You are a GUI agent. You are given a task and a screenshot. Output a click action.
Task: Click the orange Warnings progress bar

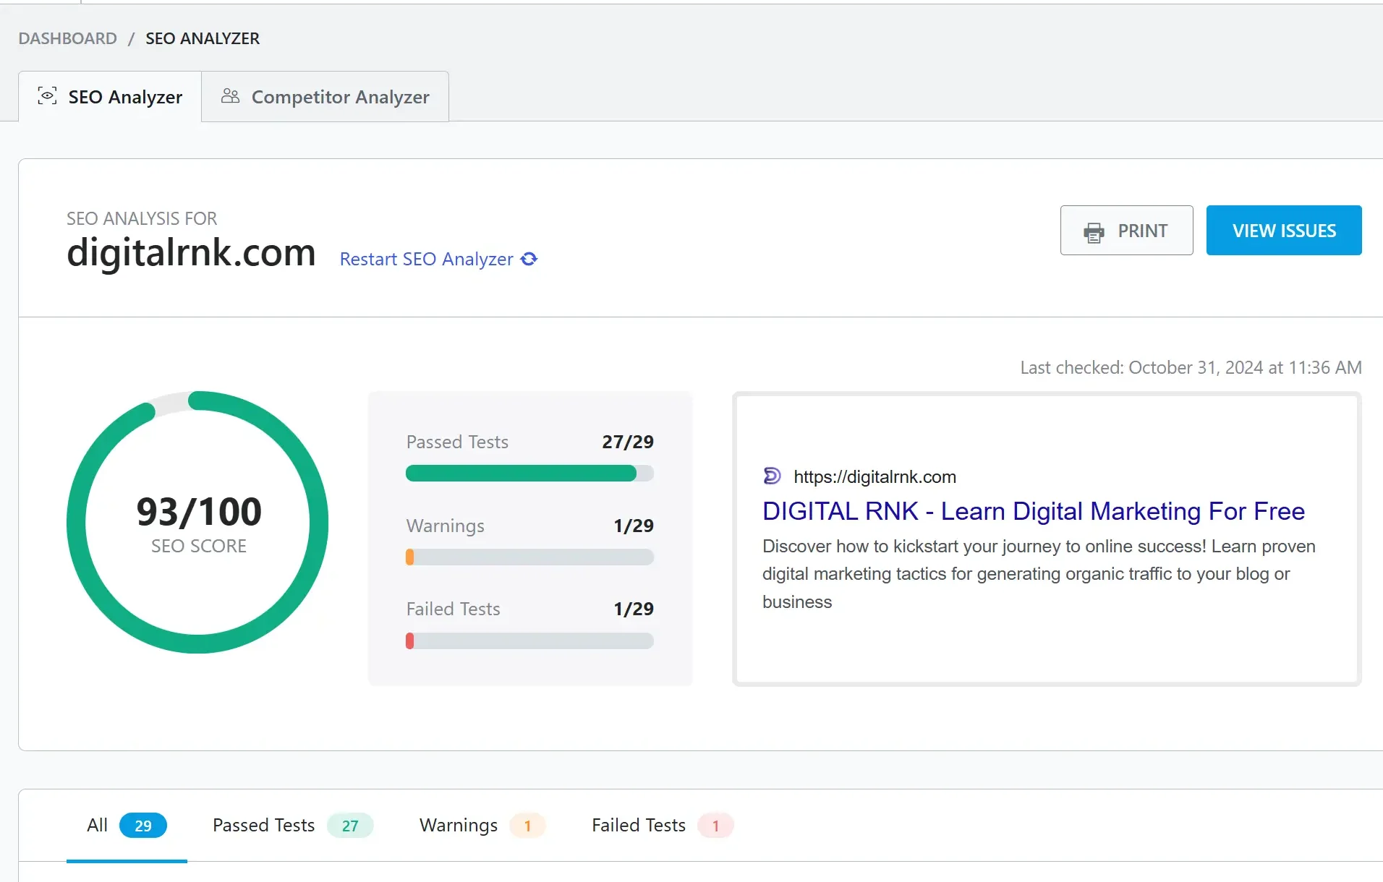[529, 557]
